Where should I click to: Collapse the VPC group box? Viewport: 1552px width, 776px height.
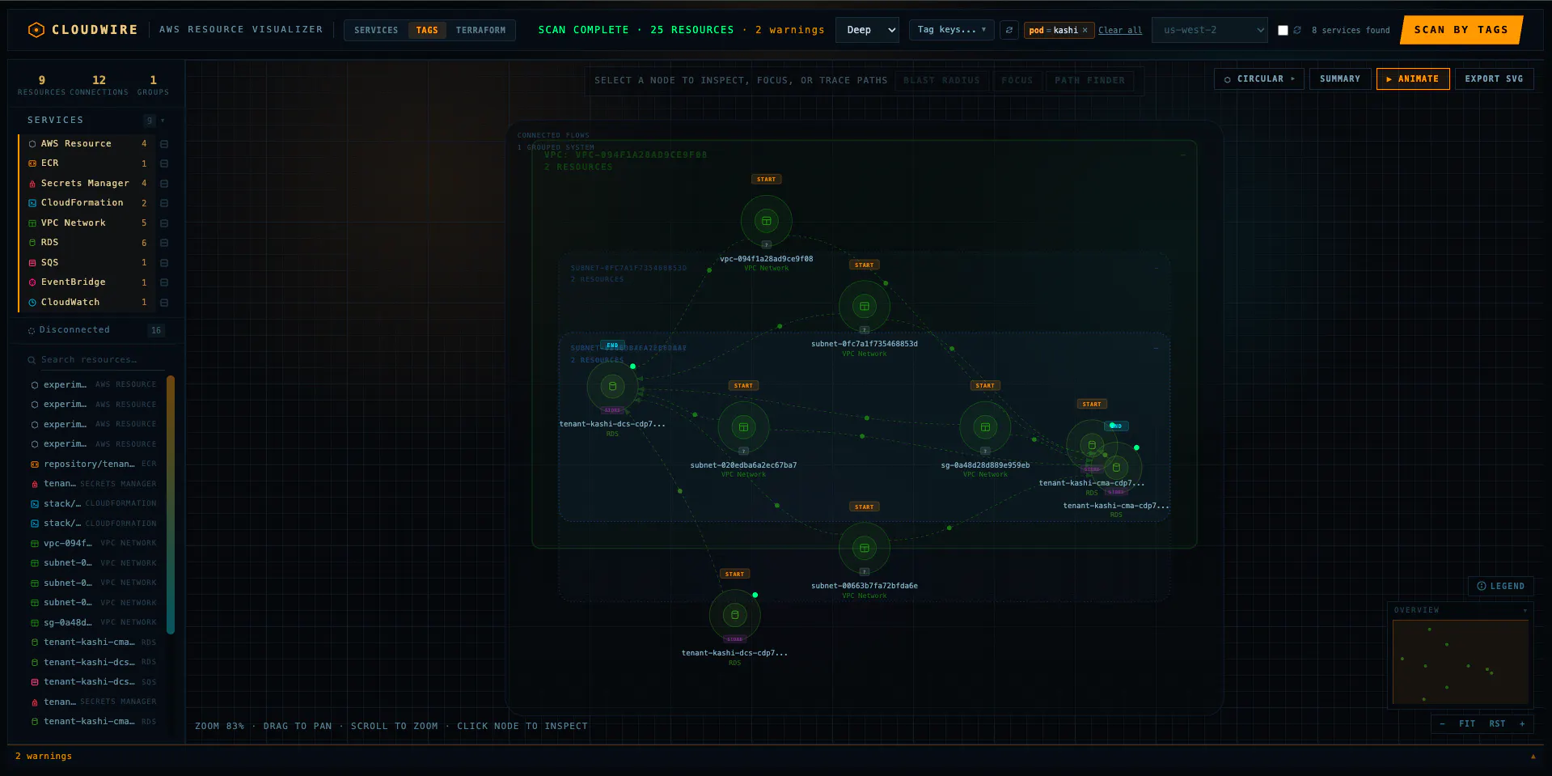pyautogui.click(x=1183, y=154)
